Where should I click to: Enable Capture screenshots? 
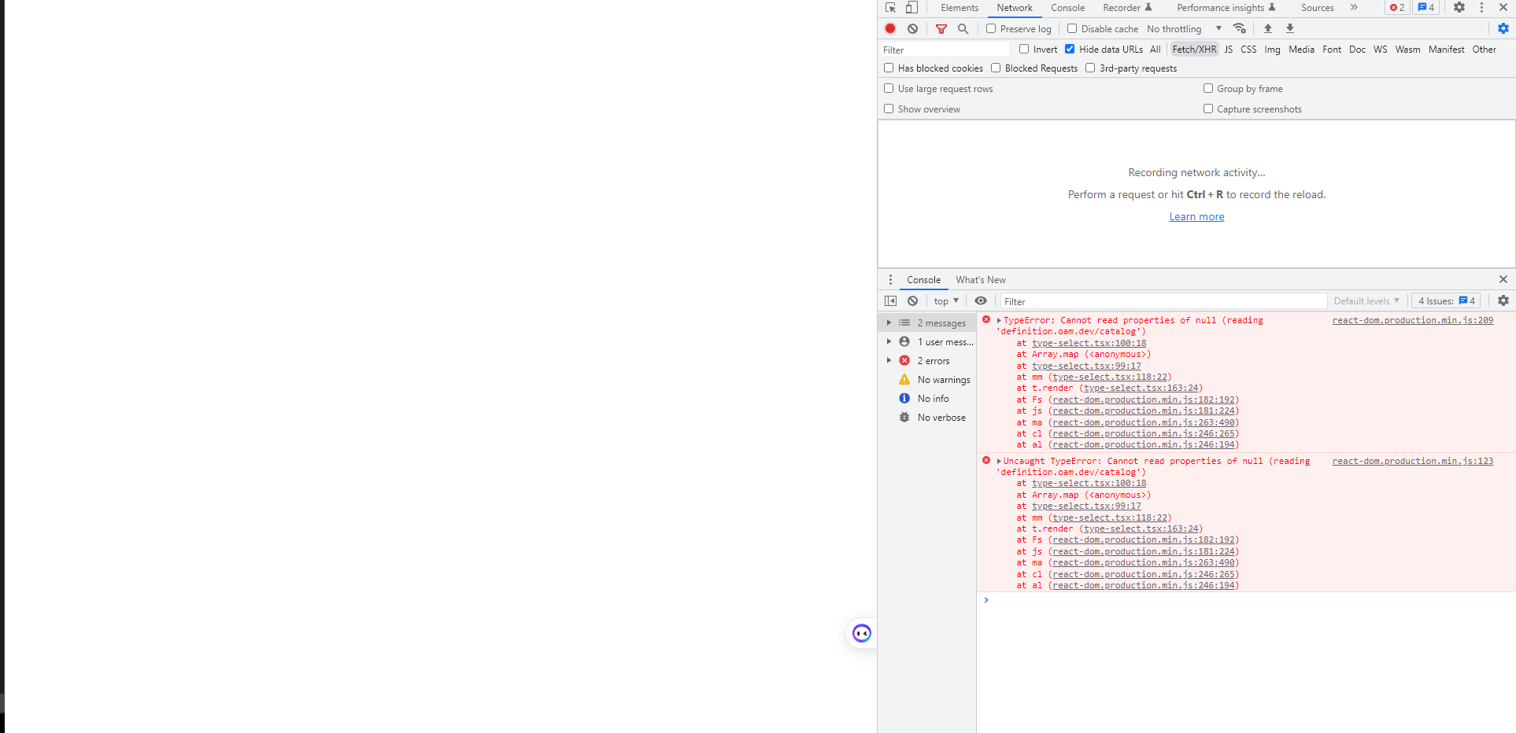(1208, 109)
